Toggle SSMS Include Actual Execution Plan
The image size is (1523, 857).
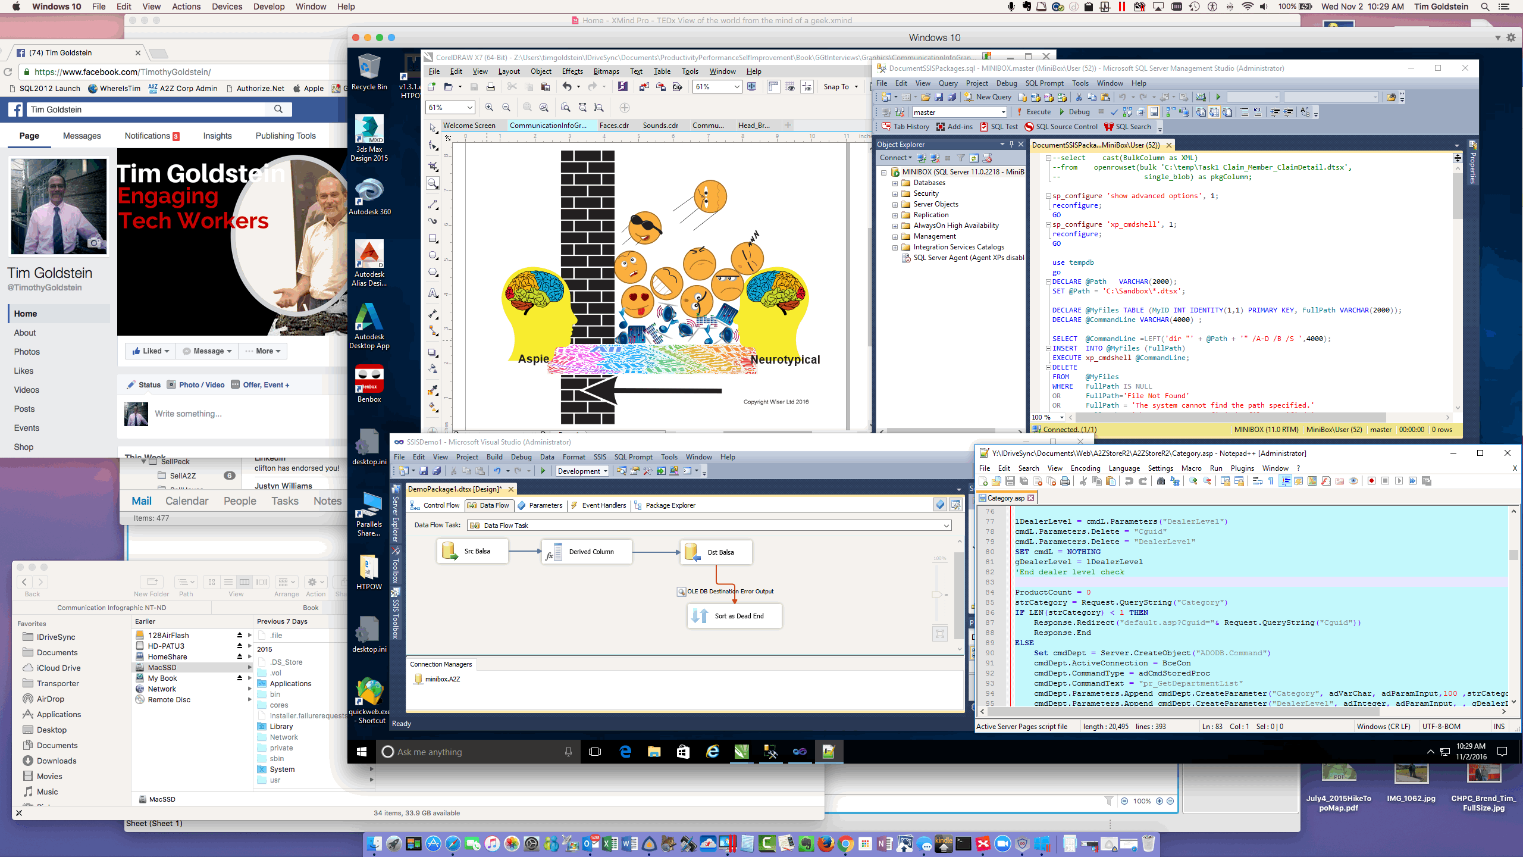tap(1171, 112)
